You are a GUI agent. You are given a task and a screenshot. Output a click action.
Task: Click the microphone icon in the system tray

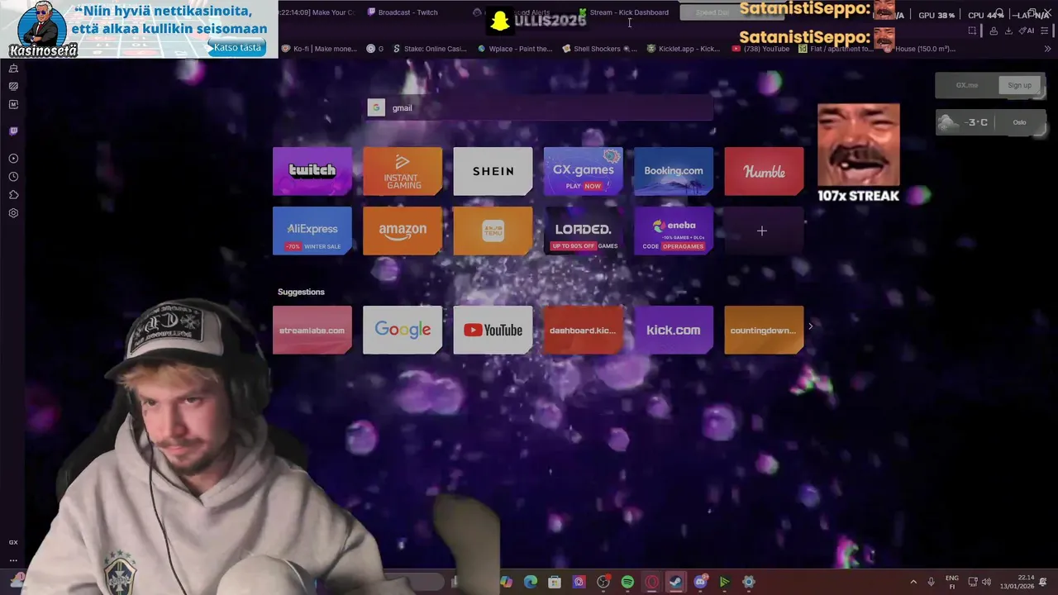click(x=932, y=582)
